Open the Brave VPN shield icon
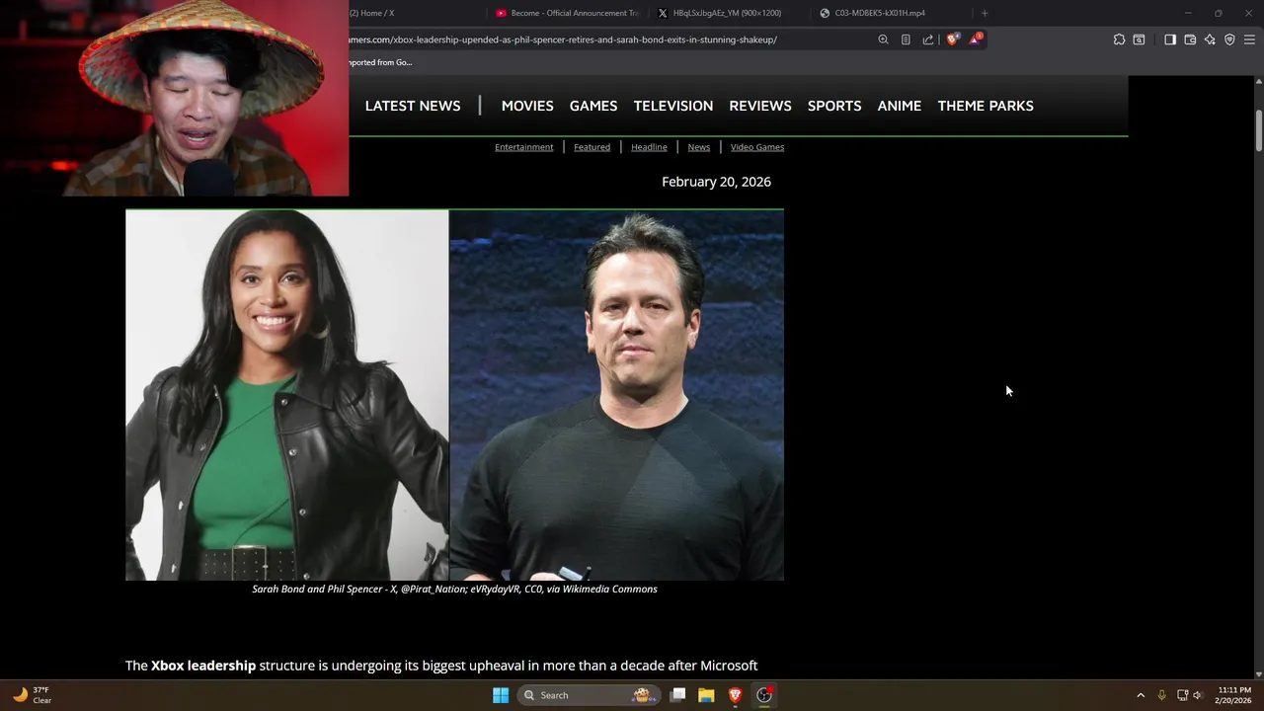1264x711 pixels. coord(1229,39)
